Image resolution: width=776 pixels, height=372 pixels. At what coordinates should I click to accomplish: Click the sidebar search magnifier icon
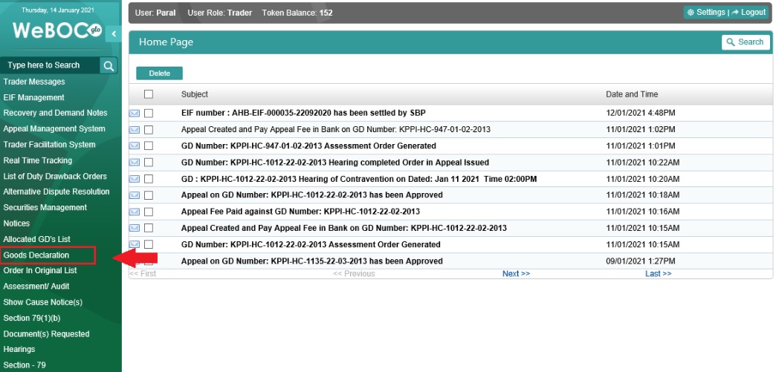click(109, 65)
